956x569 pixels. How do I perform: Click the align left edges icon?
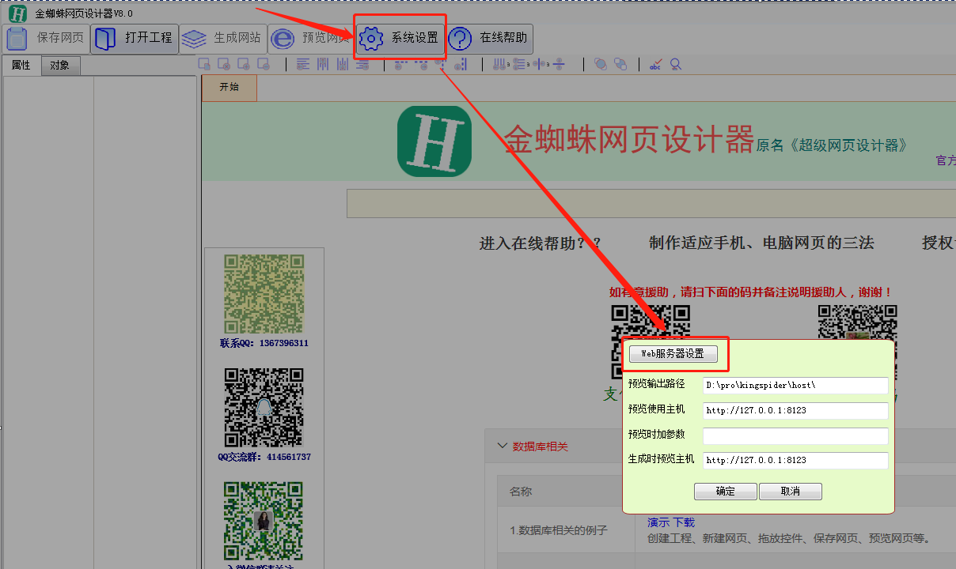[x=303, y=65]
